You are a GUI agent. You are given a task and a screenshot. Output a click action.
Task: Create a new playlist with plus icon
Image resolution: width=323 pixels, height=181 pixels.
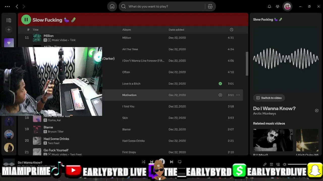click(9, 30)
